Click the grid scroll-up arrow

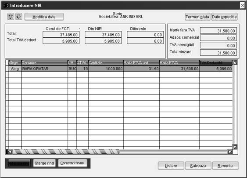click(x=235, y=63)
